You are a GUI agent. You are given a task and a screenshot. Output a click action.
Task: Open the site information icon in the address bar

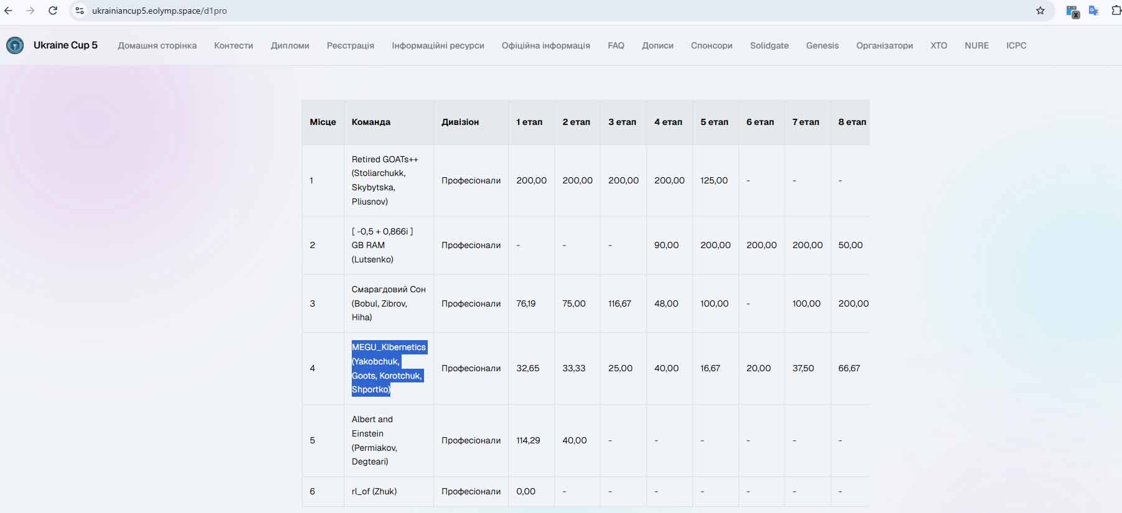(x=80, y=11)
